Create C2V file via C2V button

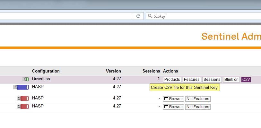246,80
